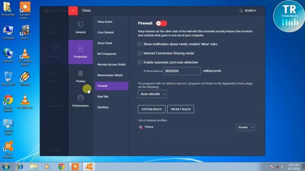The image size is (305, 171).
Task: Click the Protection padlock icon
Action: point(81,49)
